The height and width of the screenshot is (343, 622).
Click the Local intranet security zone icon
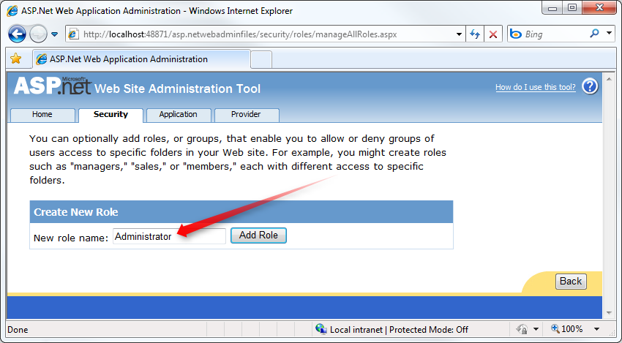pyautogui.click(x=321, y=329)
